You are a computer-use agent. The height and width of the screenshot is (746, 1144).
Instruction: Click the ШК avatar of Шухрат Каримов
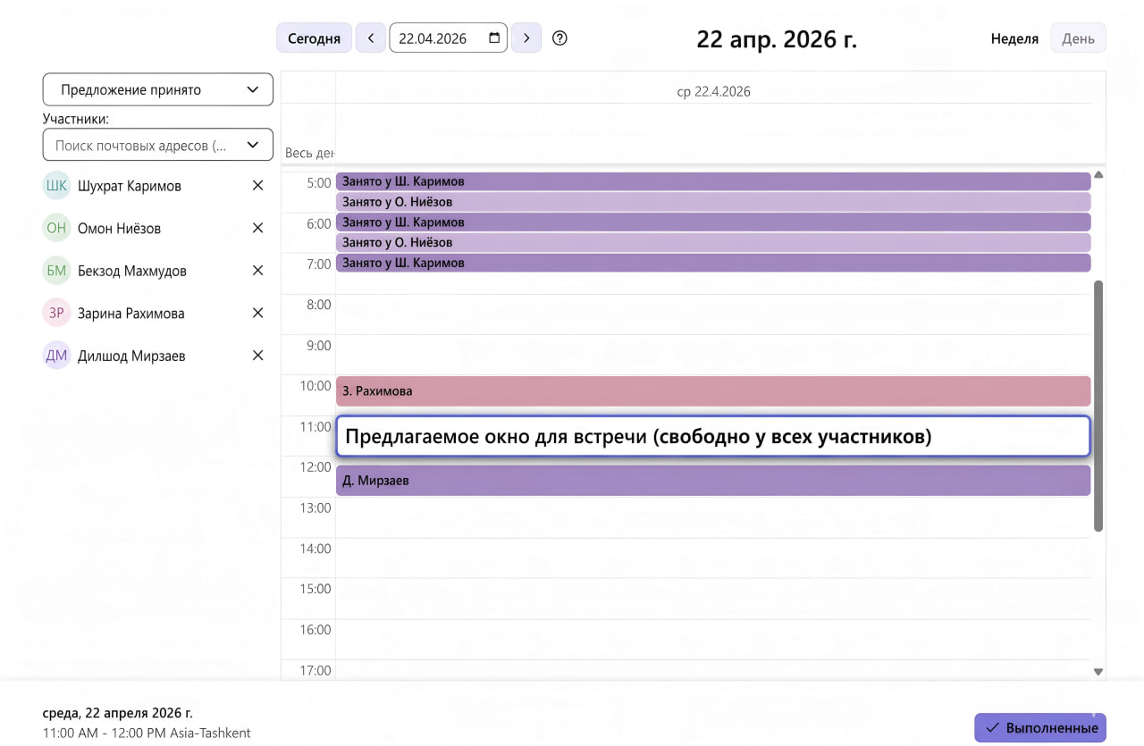56,186
